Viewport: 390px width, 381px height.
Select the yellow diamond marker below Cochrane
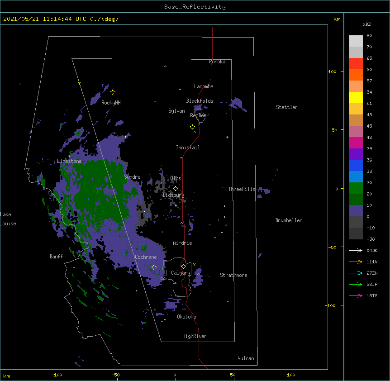pyautogui.click(x=154, y=267)
